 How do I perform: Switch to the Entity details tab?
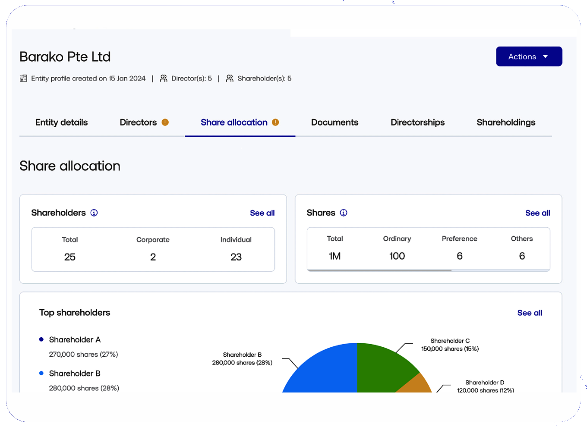click(x=61, y=122)
